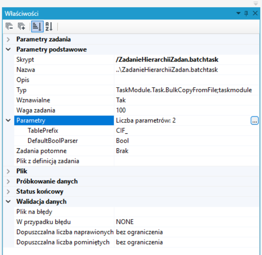This screenshot has height=255, width=262.
Task: Click the Bool value of DefaultBoolParser
Action: [x=122, y=141]
